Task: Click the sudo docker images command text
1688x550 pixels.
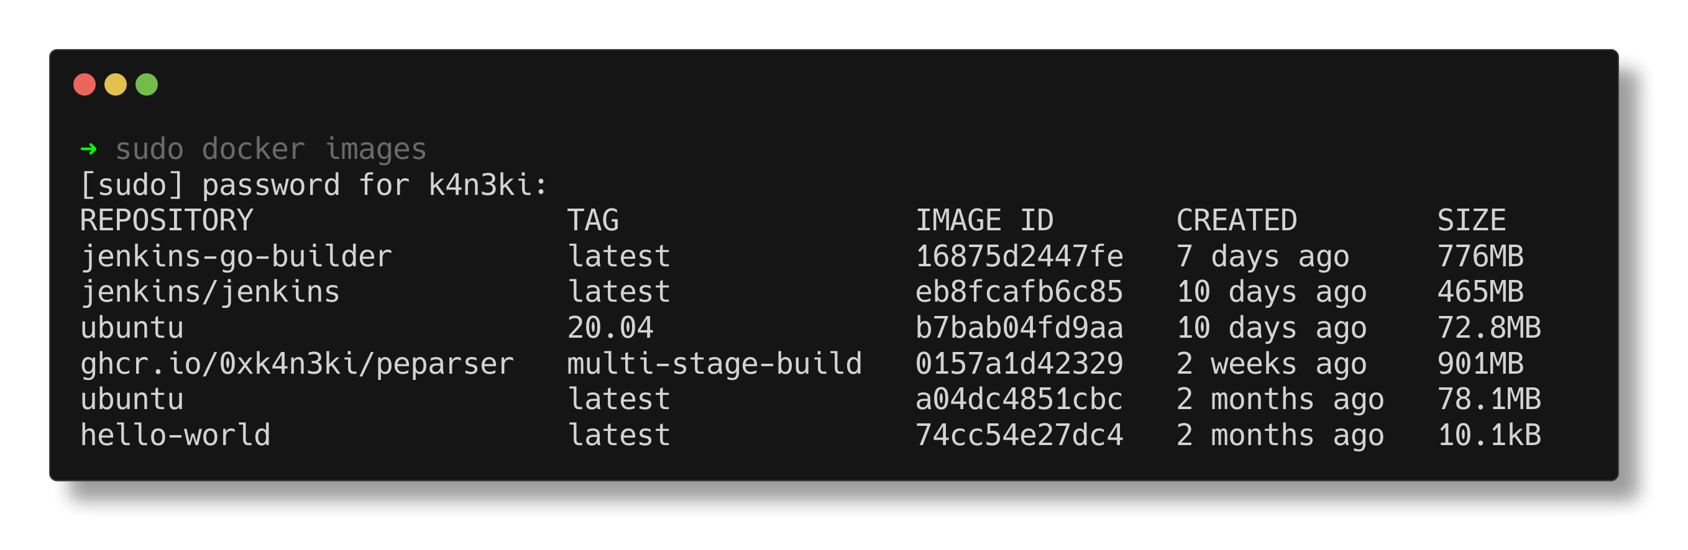Action: click(x=270, y=150)
